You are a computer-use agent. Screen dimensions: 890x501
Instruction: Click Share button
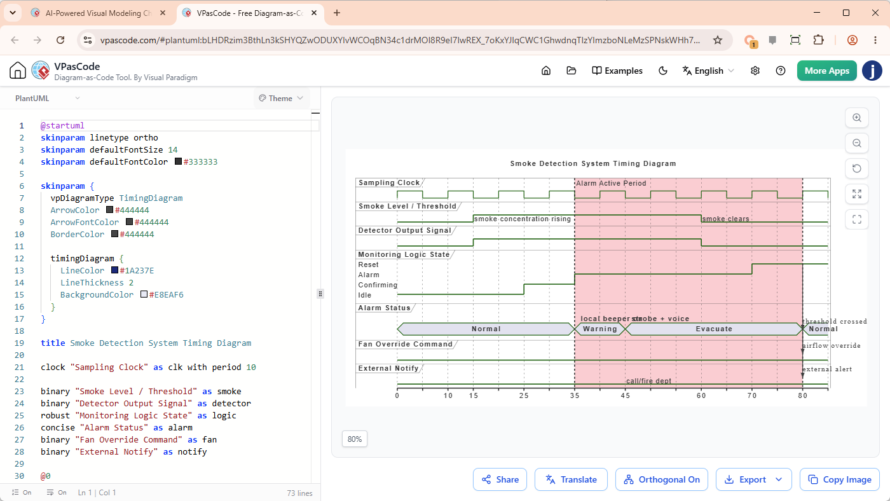(500, 479)
